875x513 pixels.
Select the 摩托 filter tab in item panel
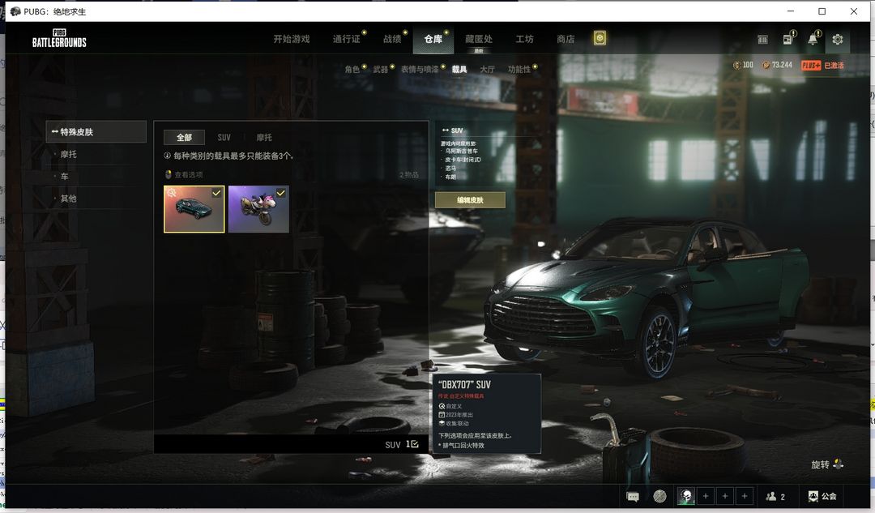264,137
